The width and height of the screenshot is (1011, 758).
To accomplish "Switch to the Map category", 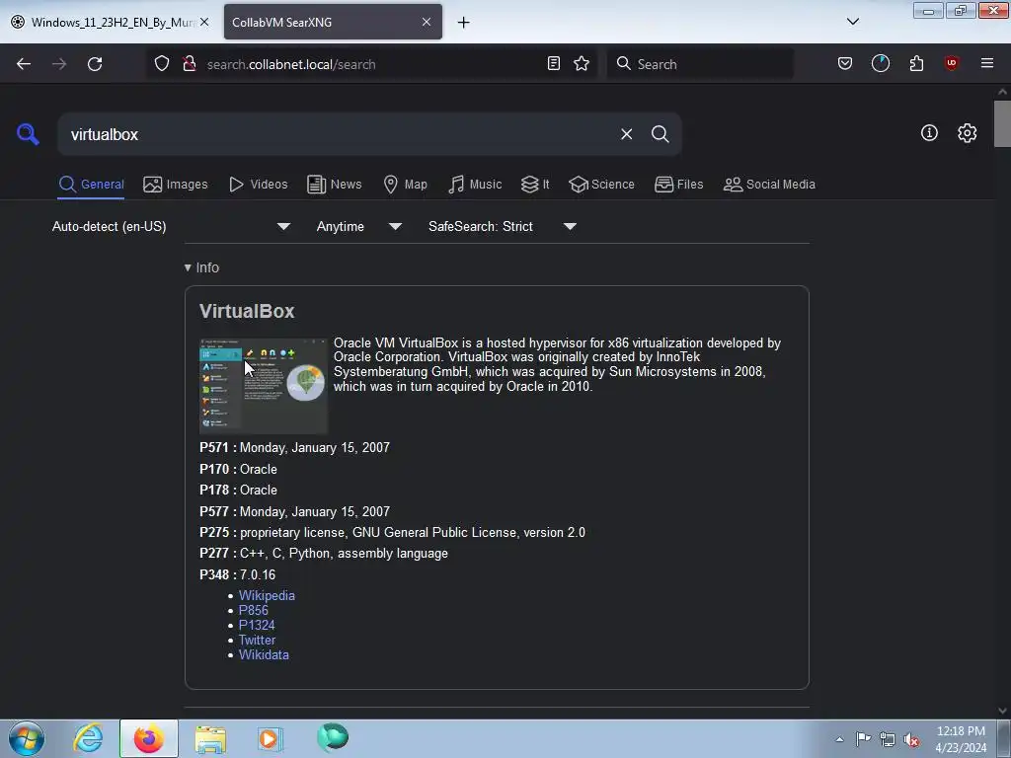I will (x=405, y=185).
